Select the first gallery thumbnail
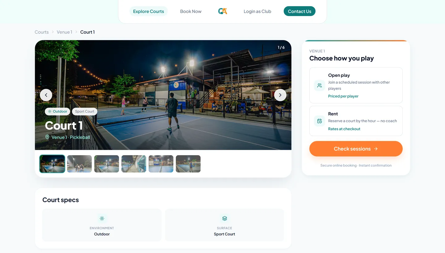Screen dimensions: 445x253 click(x=52, y=164)
